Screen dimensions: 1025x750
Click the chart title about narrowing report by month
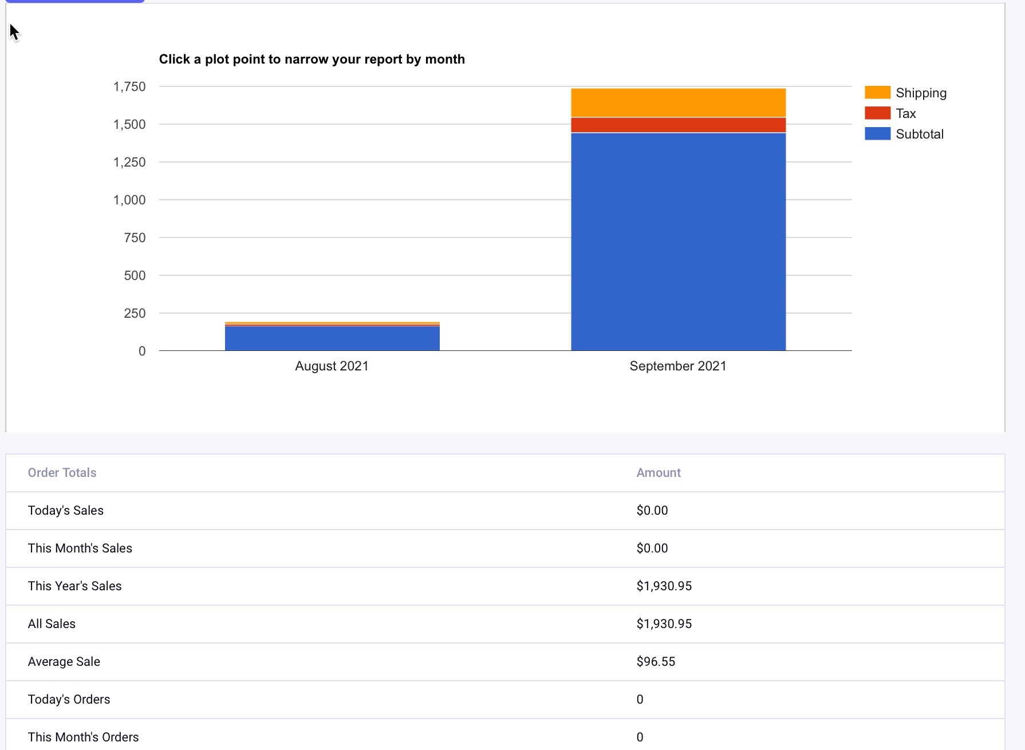coord(312,59)
